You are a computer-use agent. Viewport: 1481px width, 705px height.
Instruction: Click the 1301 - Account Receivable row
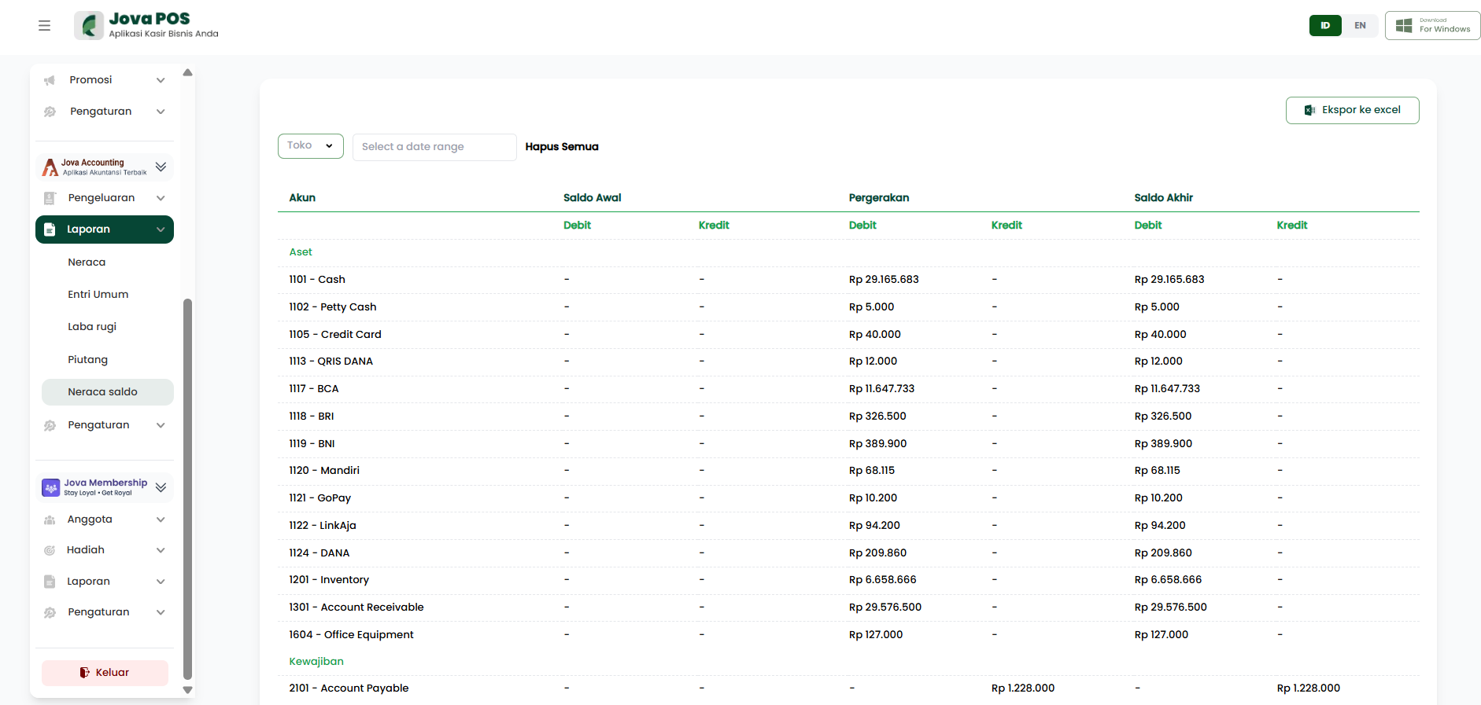848,608
